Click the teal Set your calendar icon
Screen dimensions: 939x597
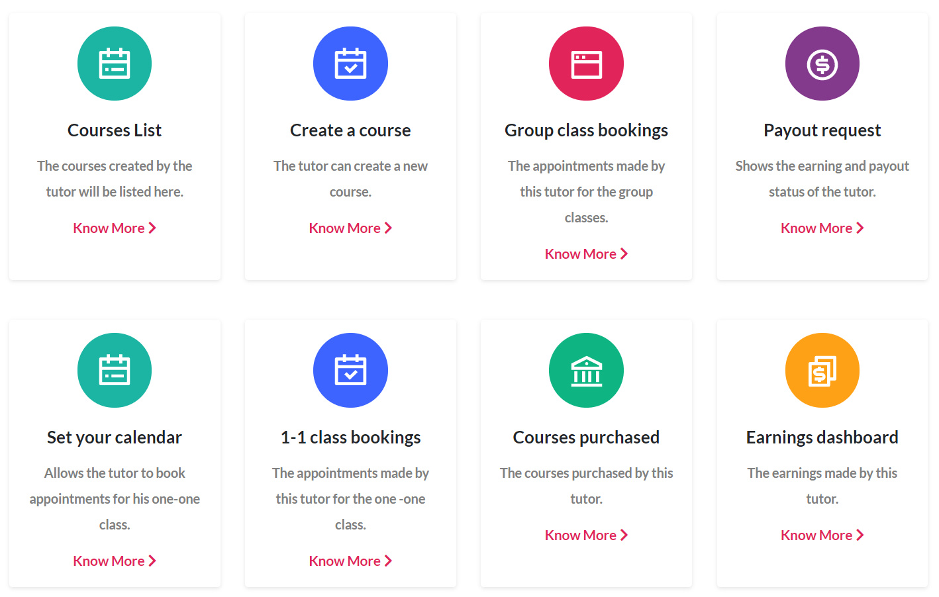115,370
